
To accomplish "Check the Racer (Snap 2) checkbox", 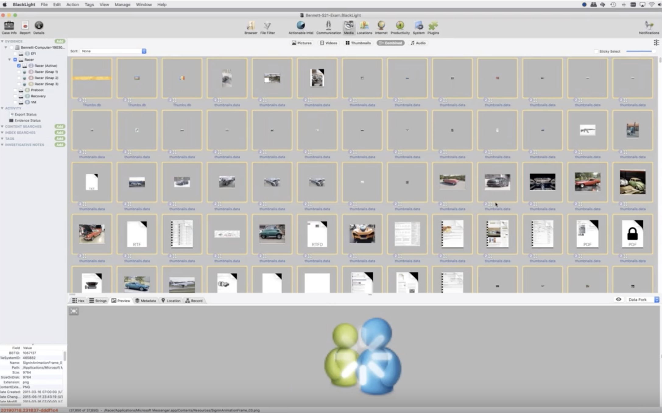I will 19,78.
